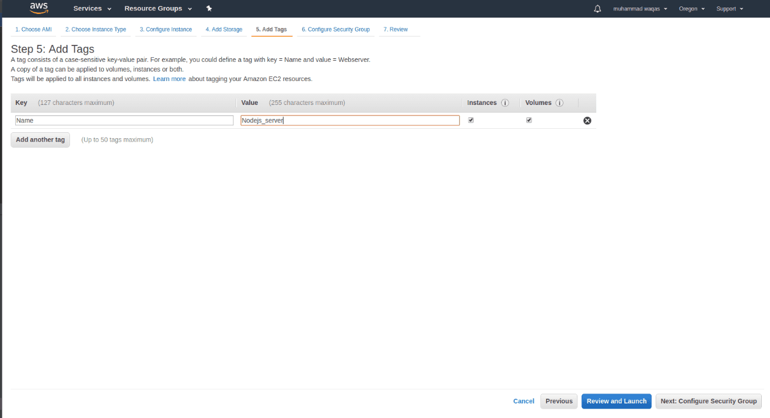Go to step 6 Configure Security Group
The image size is (770, 418).
336,29
